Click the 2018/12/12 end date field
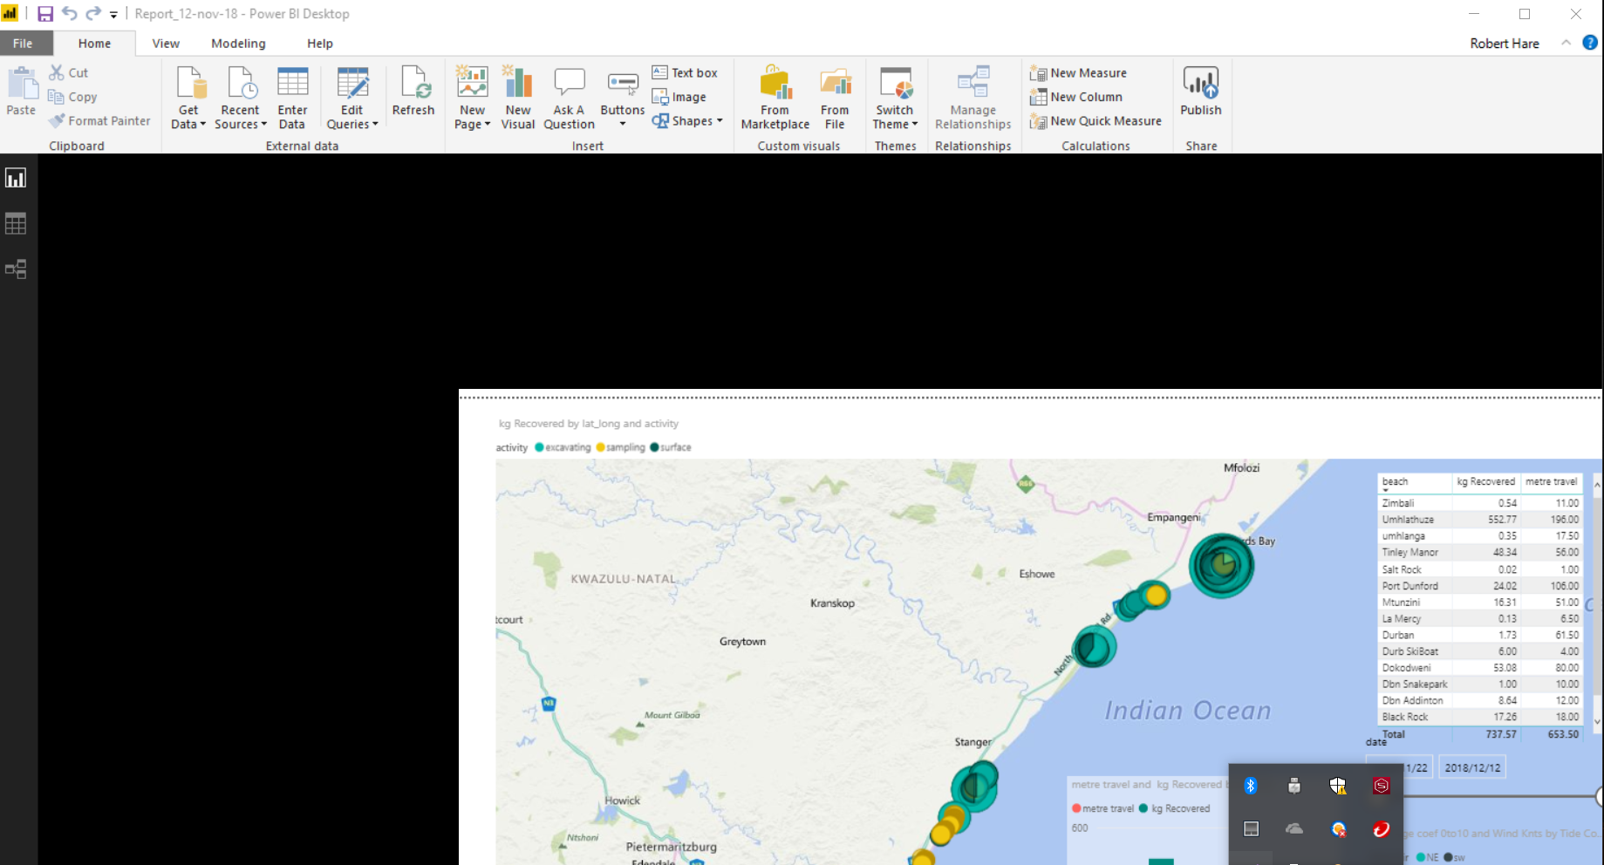This screenshot has width=1604, height=865. 1472,767
